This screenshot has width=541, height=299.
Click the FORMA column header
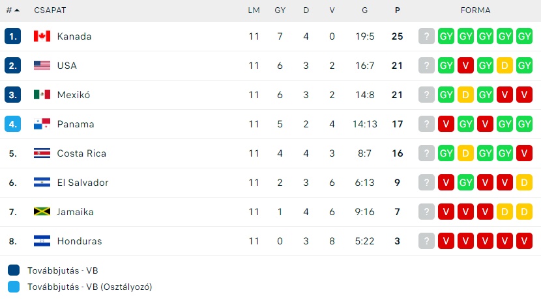(x=475, y=10)
